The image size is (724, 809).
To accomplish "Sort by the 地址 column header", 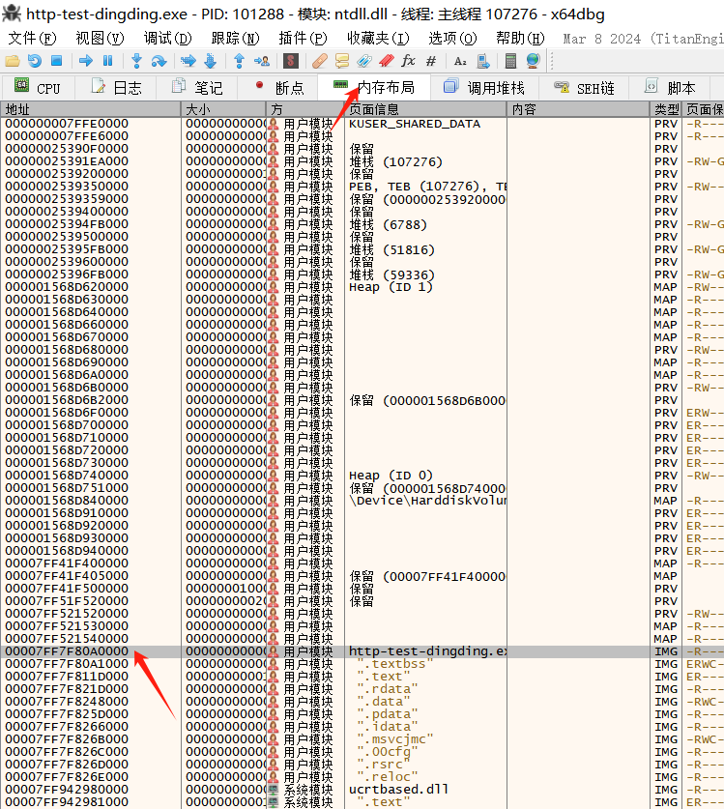I will (91, 109).
